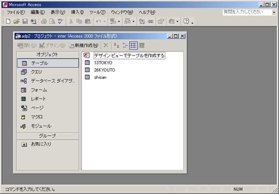Viewport: 279px width, 194px height.
Task: Open the Office Links dropdown arrow
Action: pos(119,21)
